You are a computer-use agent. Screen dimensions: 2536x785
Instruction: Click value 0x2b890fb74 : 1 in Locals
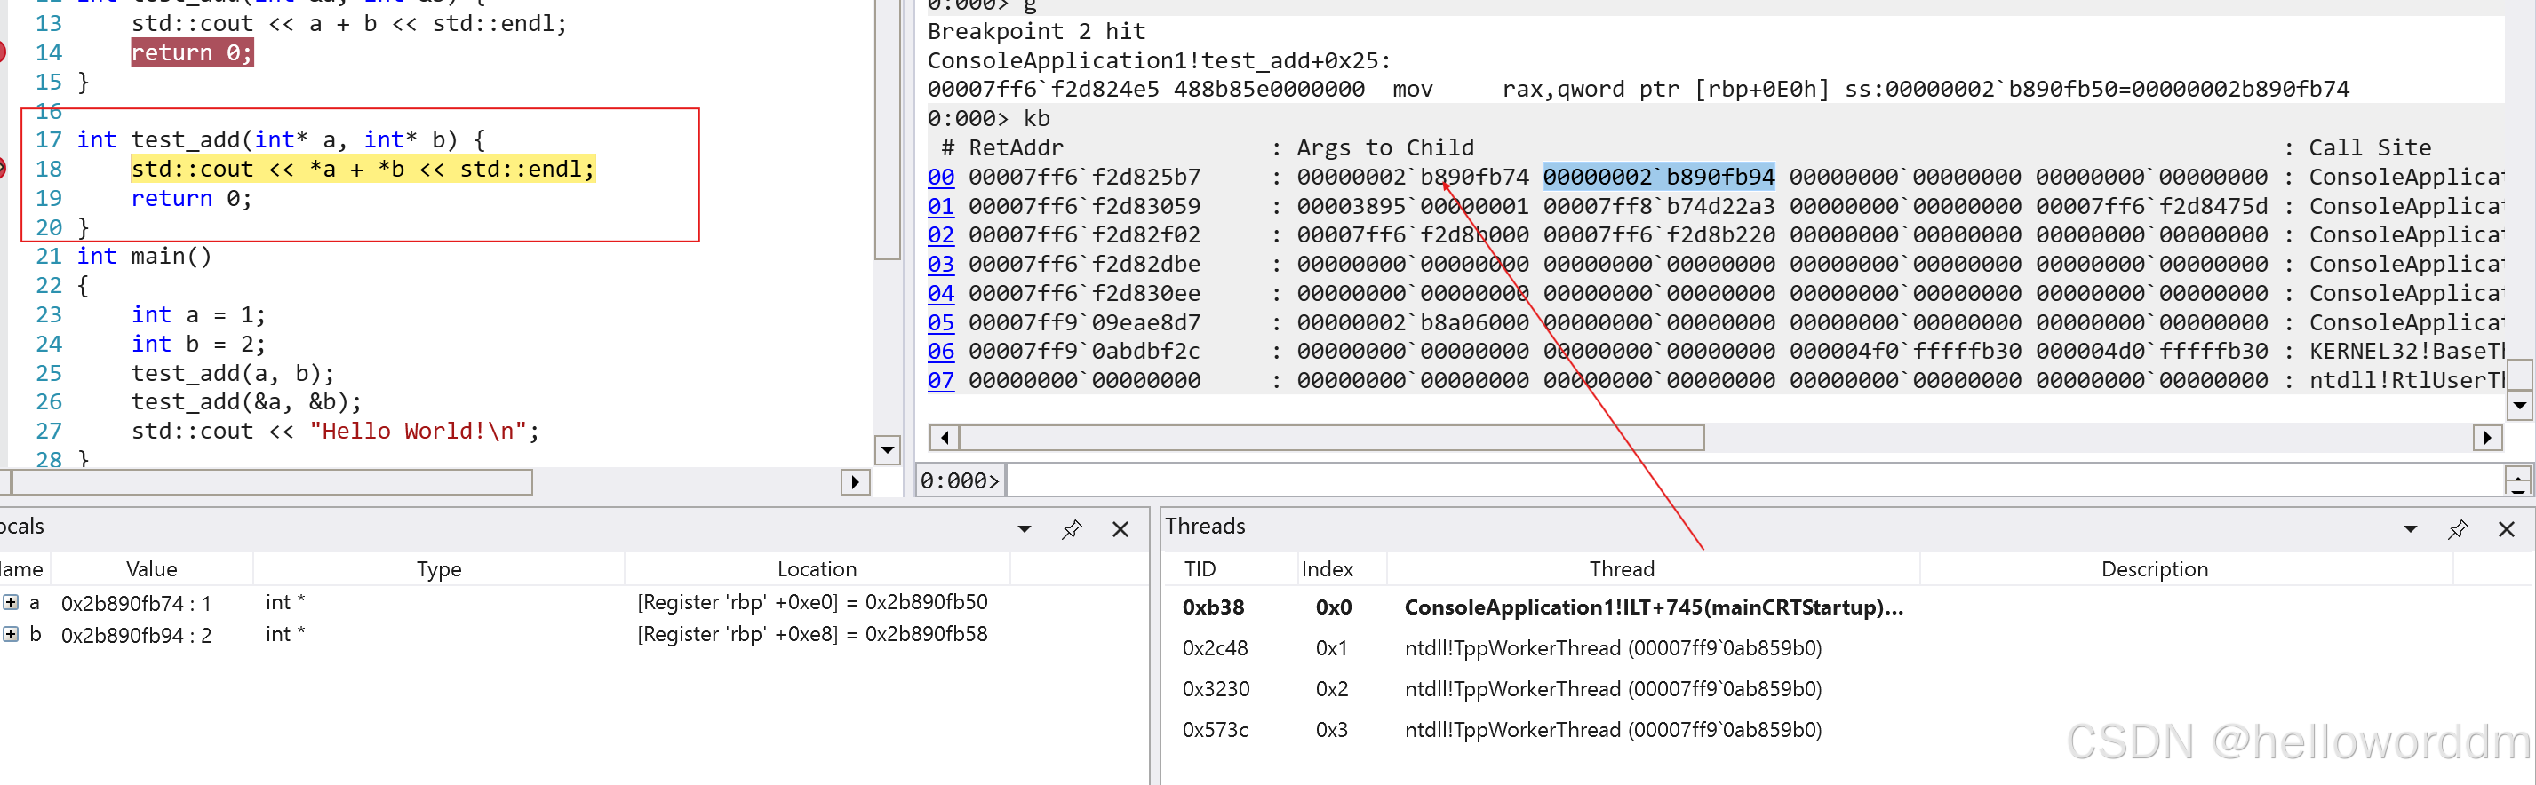(x=136, y=603)
